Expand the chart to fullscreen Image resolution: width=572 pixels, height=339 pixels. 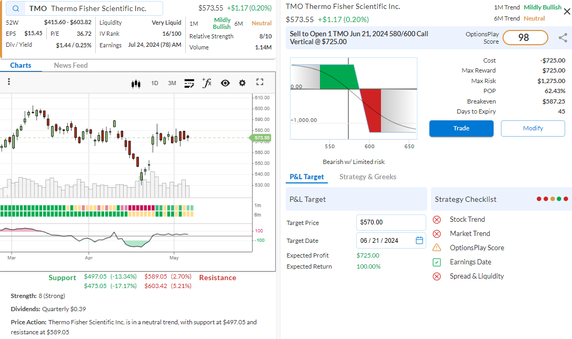(x=260, y=82)
